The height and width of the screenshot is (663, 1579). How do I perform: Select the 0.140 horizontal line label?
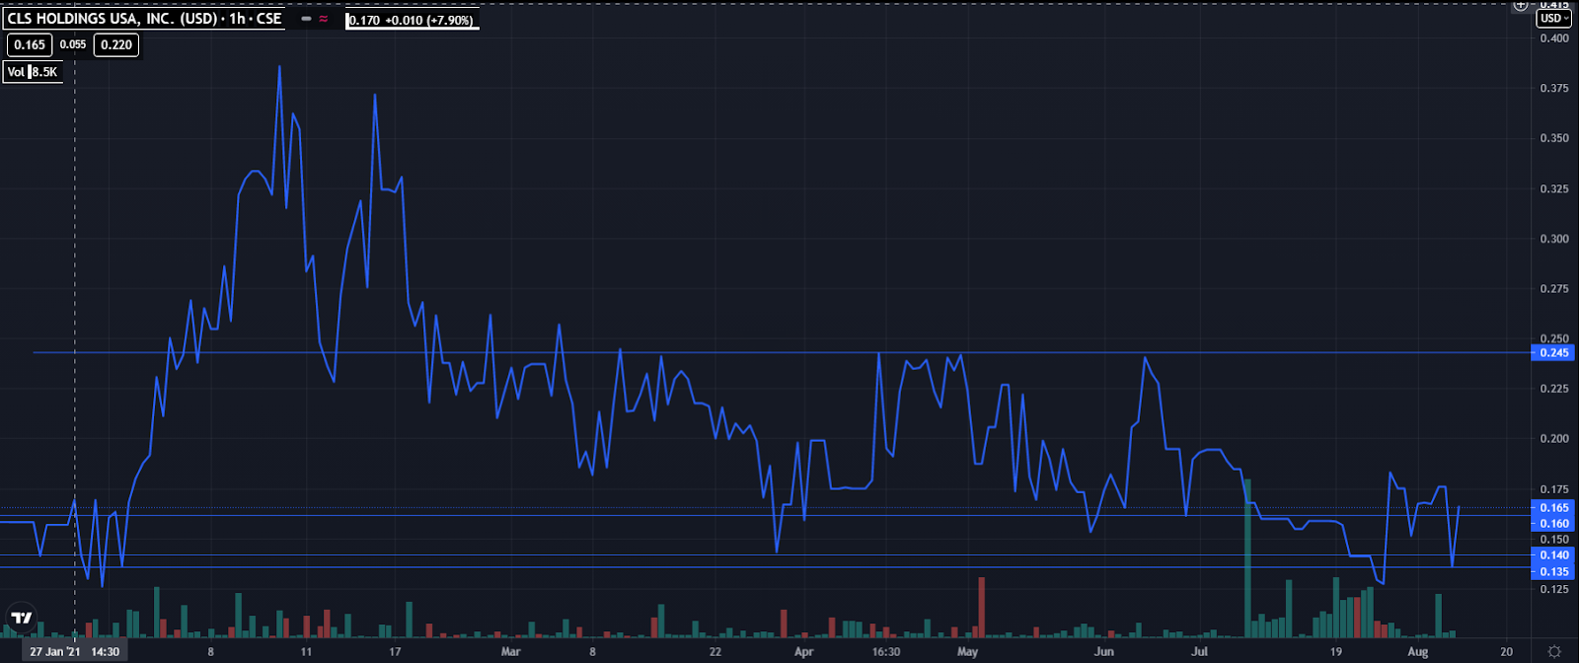pyautogui.click(x=1553, y=555)
